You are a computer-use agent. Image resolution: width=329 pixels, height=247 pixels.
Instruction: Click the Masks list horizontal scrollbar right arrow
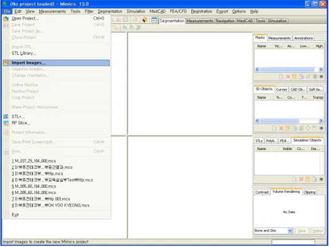click(321, 70)
